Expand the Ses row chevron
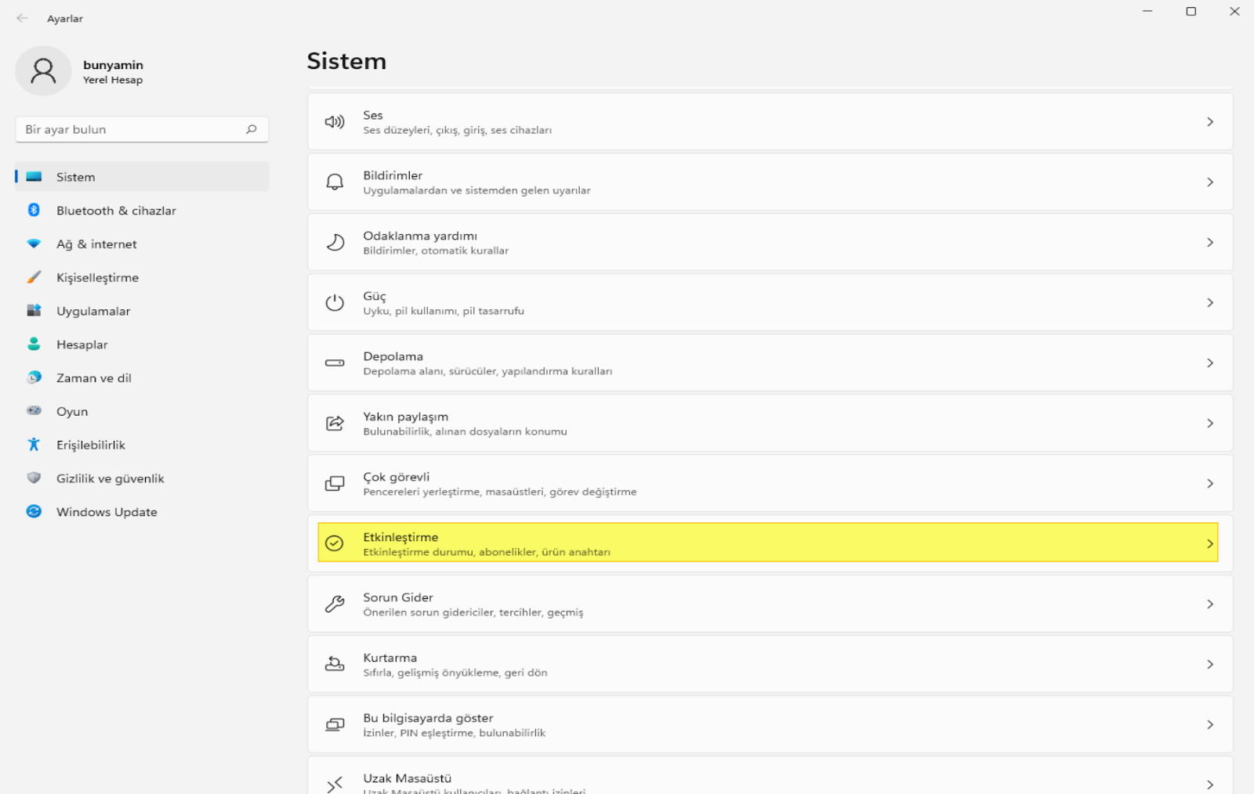Image resolution: width=1254 pixels, height=794 pixels. click(x=1210, y=122)
